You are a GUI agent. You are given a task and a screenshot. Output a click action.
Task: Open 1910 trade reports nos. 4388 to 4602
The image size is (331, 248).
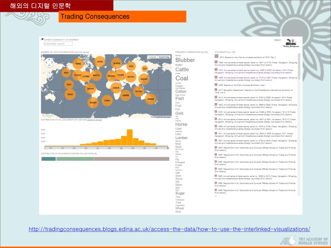pos(254,71)
